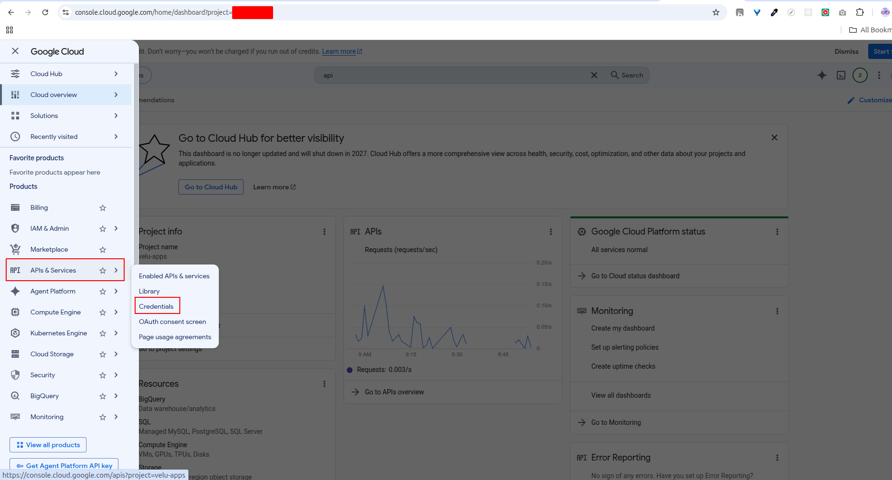Expand Agent Platform submenu arrow

(116, 291)
